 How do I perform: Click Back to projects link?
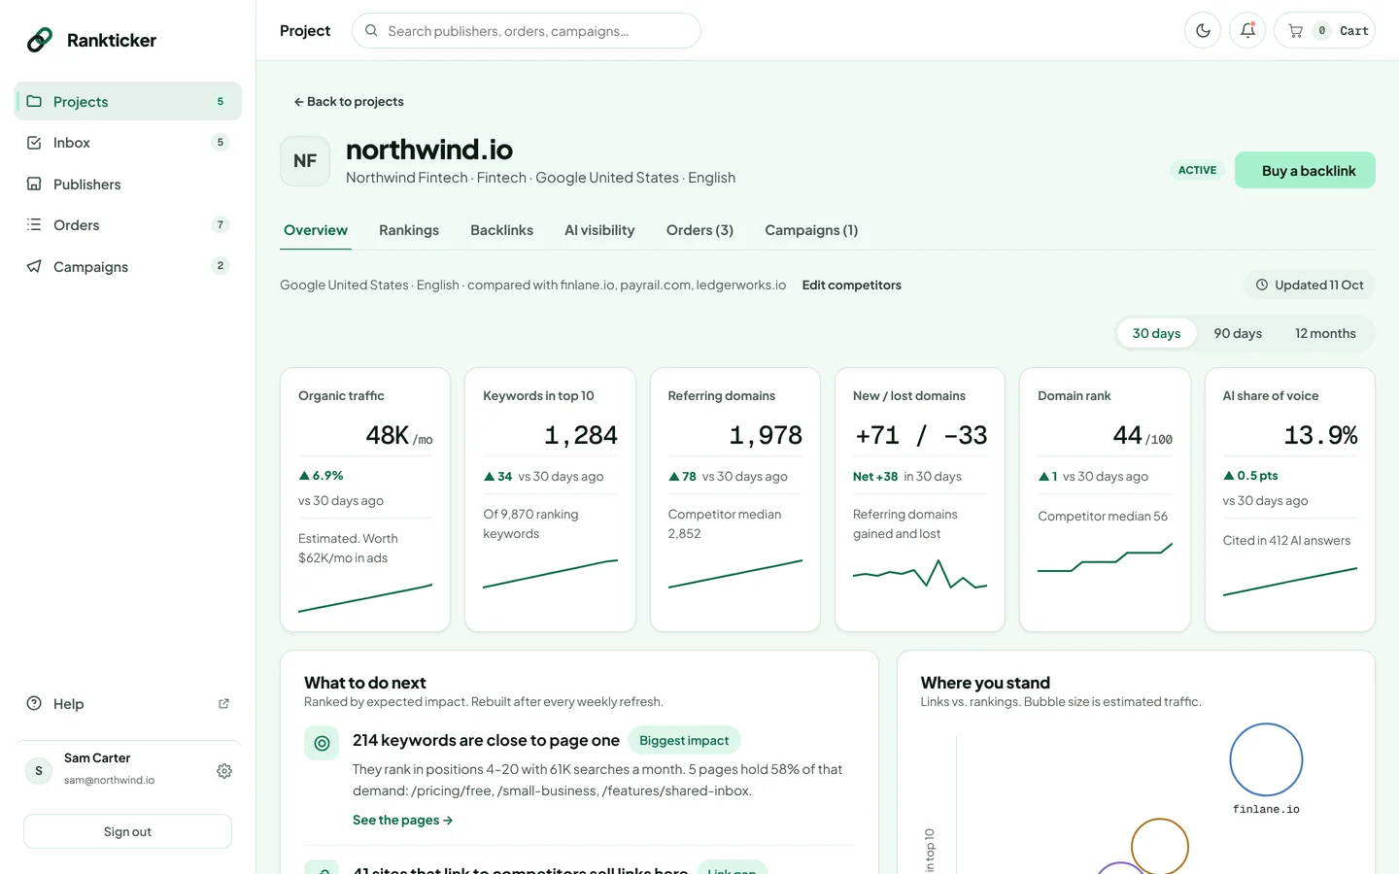click(349, 101)
